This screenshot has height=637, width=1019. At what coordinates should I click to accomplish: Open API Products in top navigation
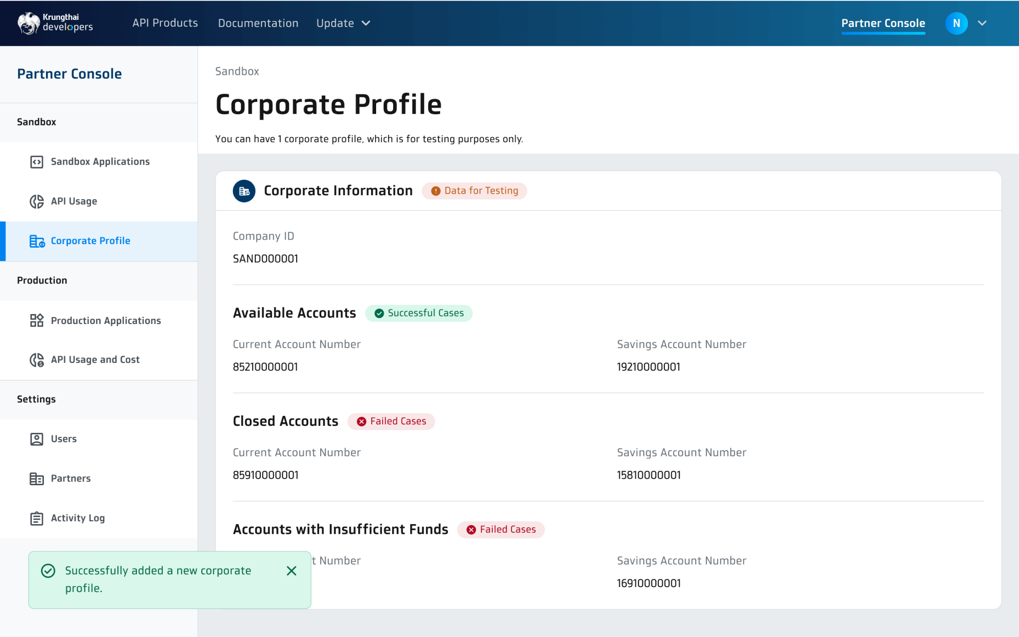click(165, 23)
